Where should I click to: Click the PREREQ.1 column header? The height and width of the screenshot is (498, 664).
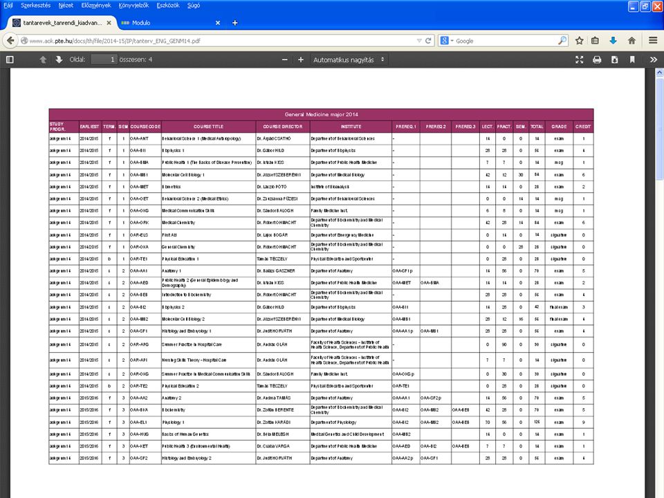406,126
